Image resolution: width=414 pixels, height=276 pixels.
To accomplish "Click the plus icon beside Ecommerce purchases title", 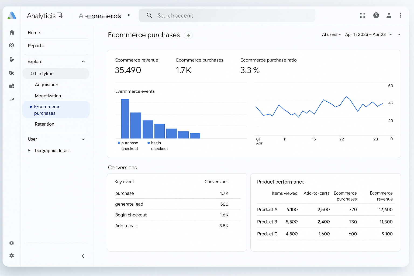I will [x=188, y=35].
